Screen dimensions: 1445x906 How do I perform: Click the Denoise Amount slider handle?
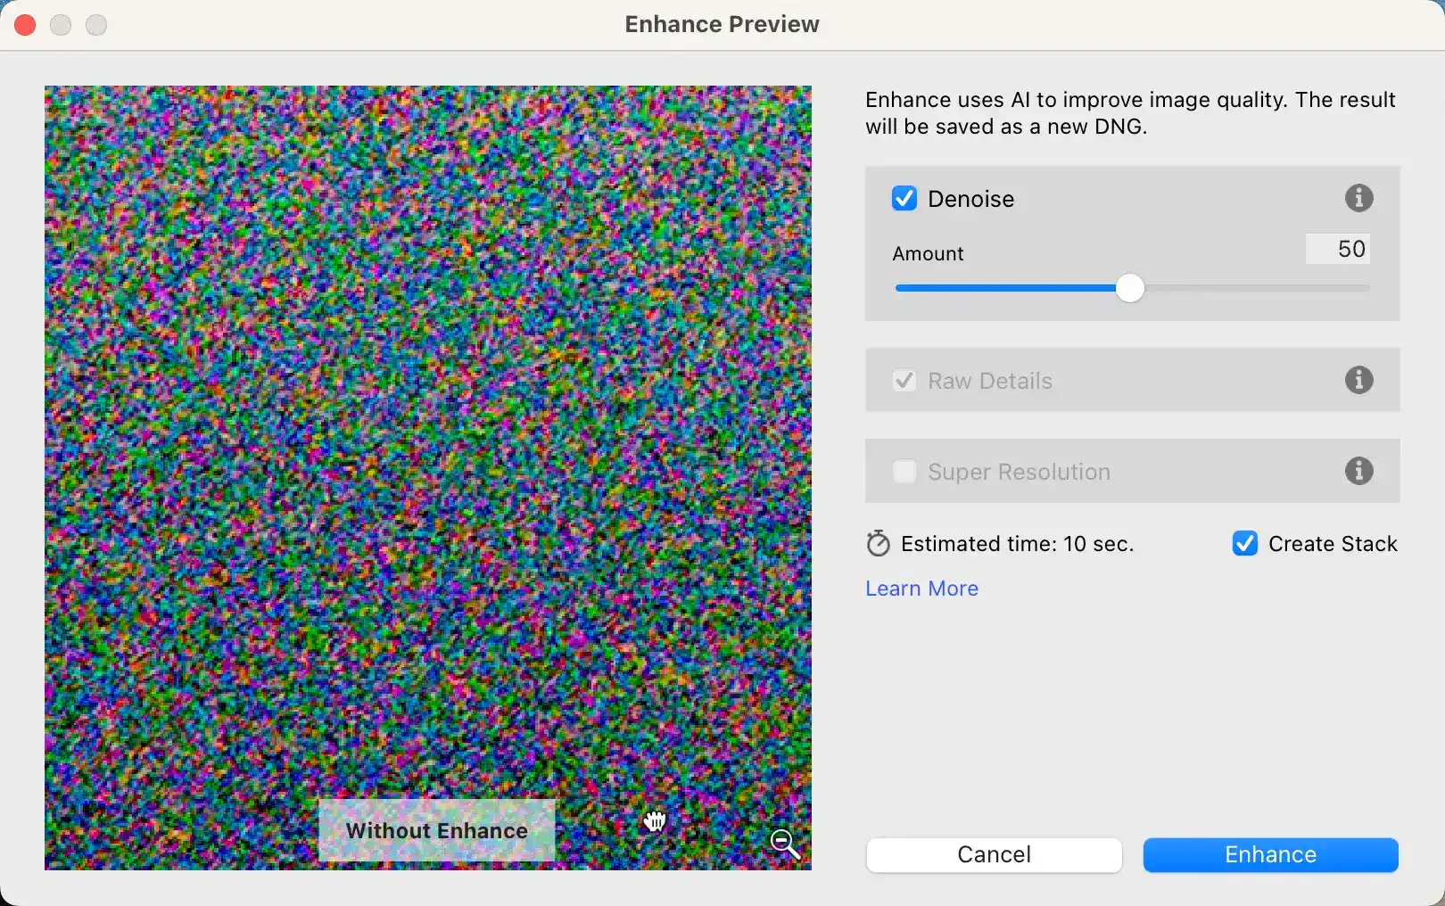(x=1130, y=288)
